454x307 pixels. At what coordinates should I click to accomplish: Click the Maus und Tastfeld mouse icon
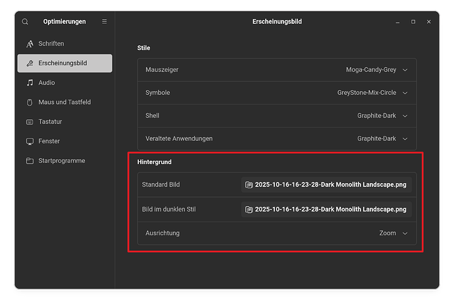point(30,102)
